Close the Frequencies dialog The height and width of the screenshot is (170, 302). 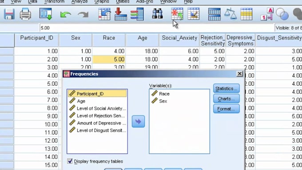[x=239, y=74]
